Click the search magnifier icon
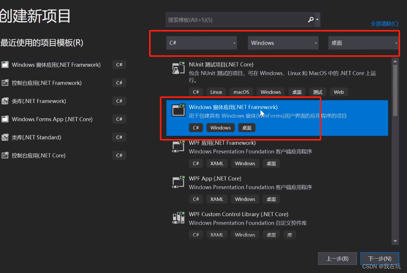 click(x=311, y=20)
